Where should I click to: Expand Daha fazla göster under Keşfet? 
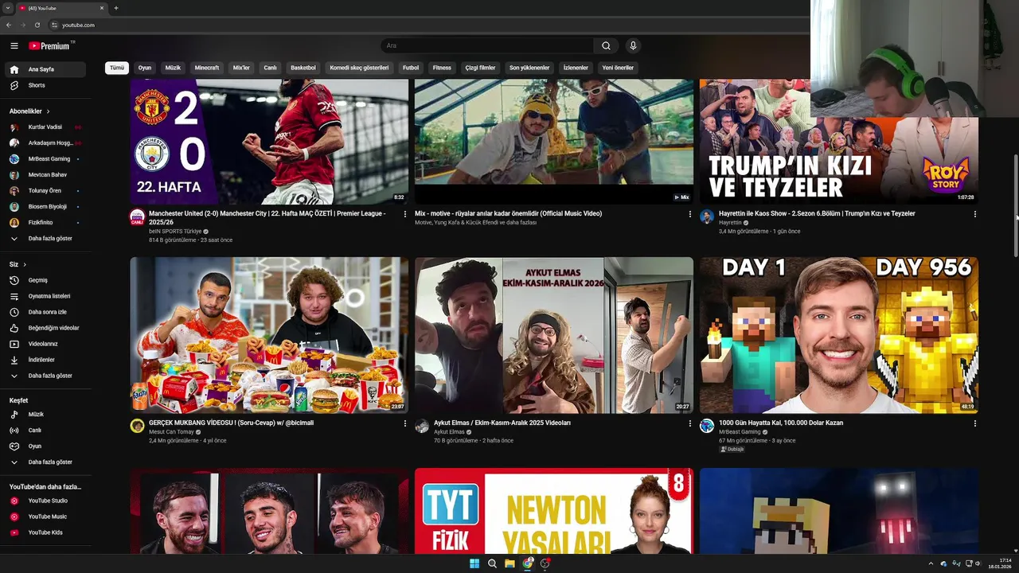46,462
